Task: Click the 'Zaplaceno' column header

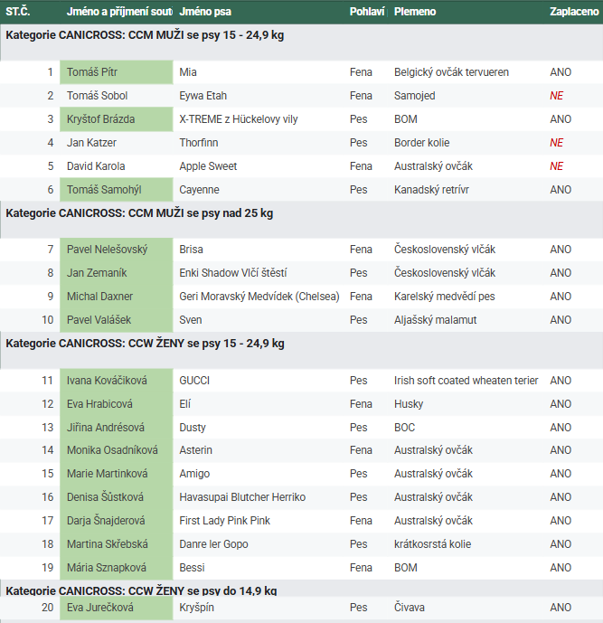Action: [574, 12]
